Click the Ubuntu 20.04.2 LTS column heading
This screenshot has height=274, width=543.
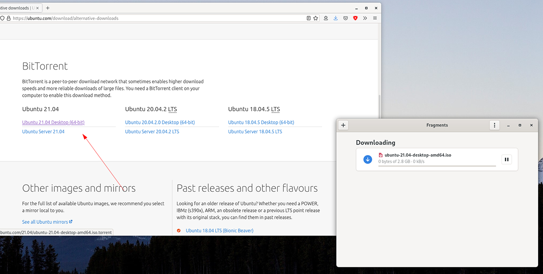[151, 109]
